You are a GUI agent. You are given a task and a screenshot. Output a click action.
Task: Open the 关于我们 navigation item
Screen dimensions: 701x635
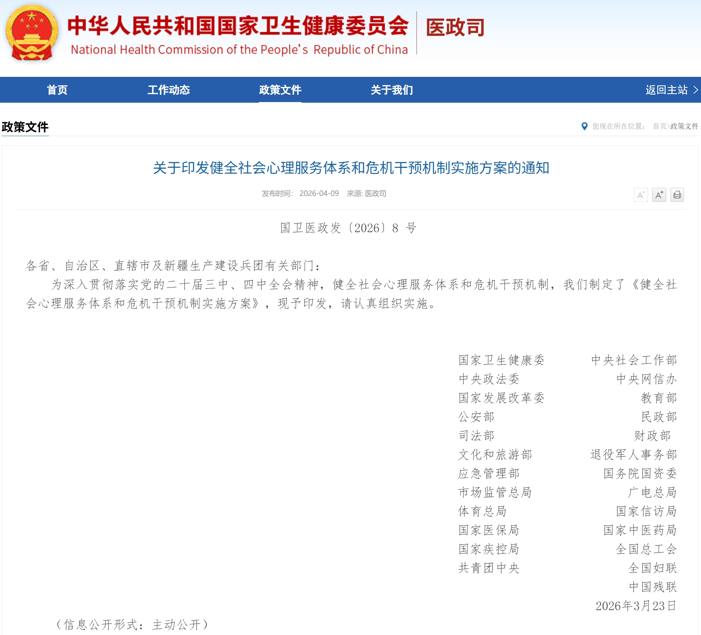[392, 90]
